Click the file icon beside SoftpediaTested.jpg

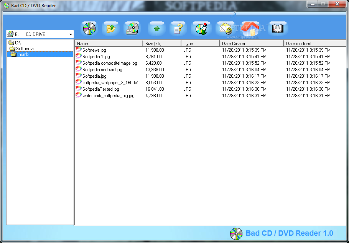78,89
